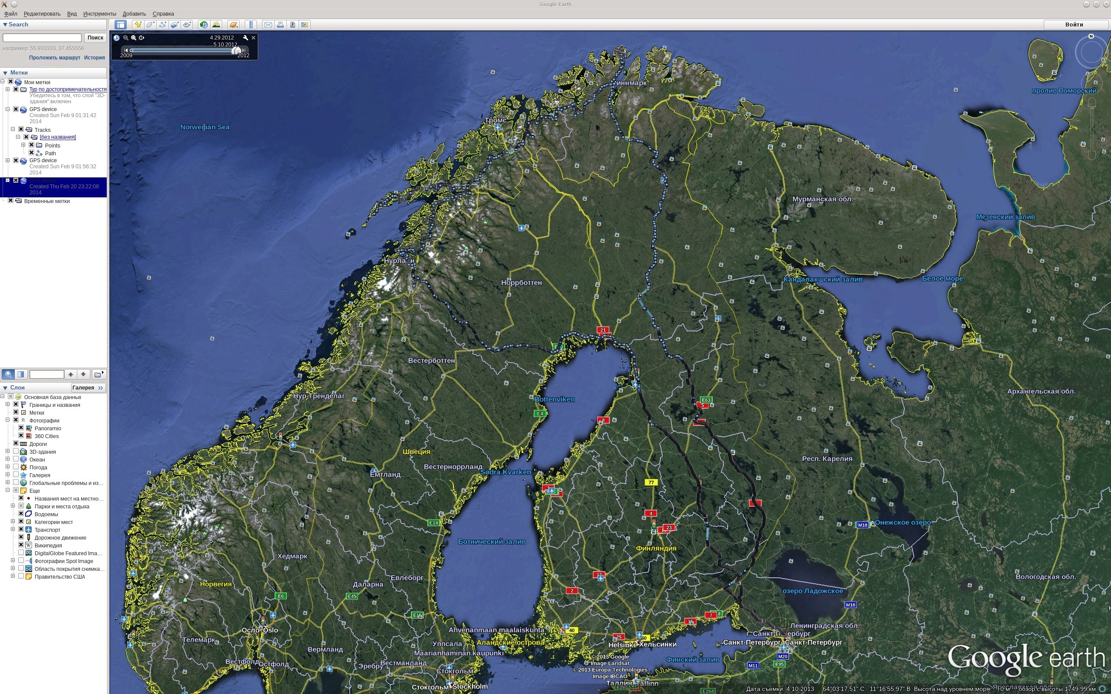
Task: Add a polygon using the toolbar icon
Action: click(x=150, y=25)
